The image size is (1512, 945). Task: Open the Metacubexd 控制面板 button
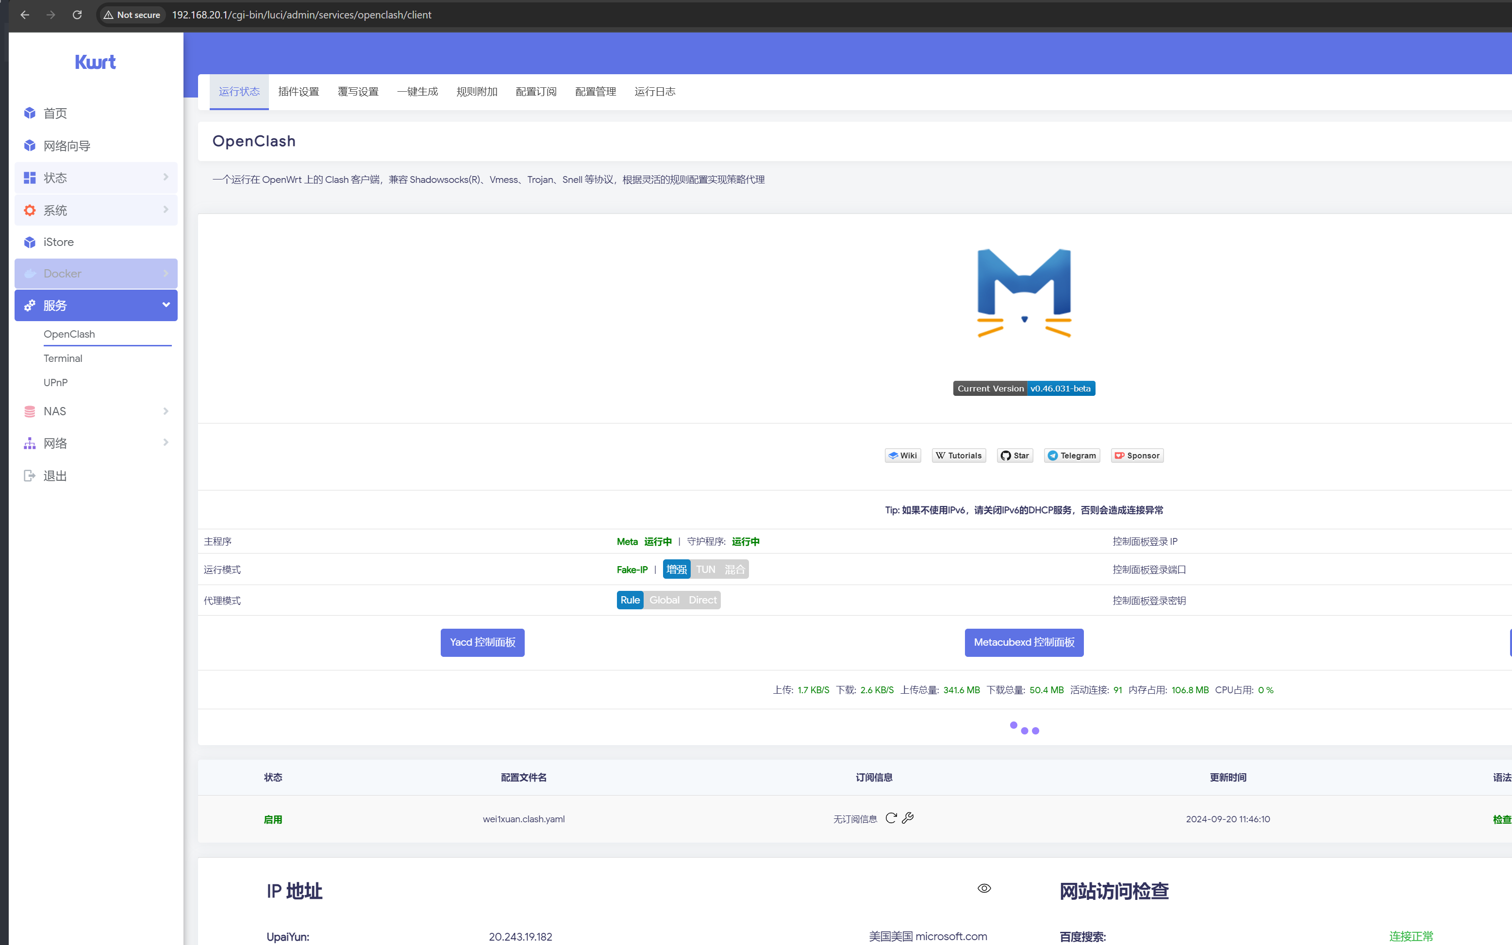pos(1024,642)
